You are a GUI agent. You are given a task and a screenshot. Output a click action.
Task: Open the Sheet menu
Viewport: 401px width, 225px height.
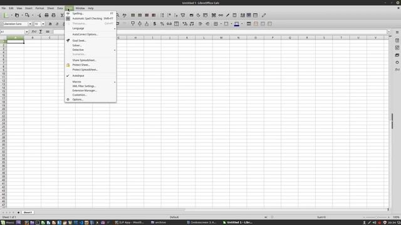tap(50, 8)
